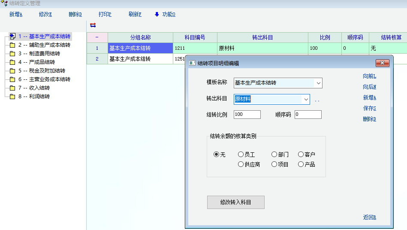This screenshot has width=407, height=230.
Task: Click the 保存 link in the dialog
Action: point(369,109)
